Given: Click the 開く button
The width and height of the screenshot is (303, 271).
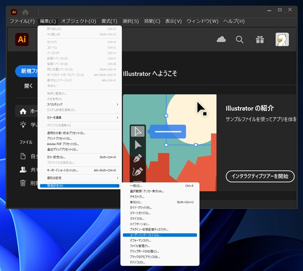Looking at the screenshot, I should pos(29,86).
